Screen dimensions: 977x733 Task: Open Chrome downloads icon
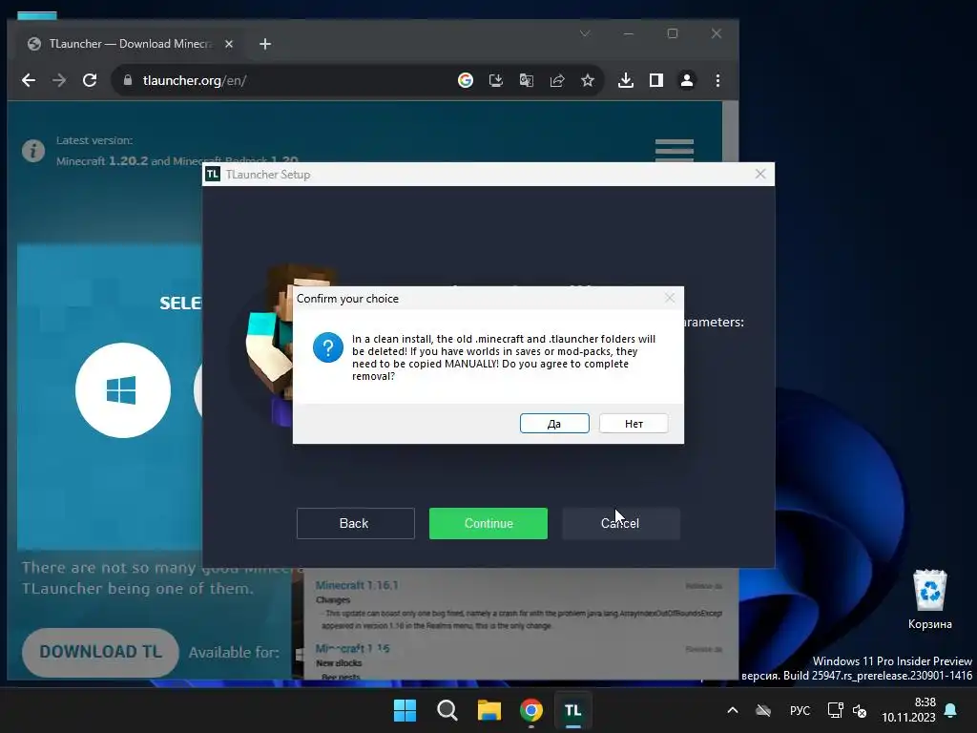coord(626,80)
